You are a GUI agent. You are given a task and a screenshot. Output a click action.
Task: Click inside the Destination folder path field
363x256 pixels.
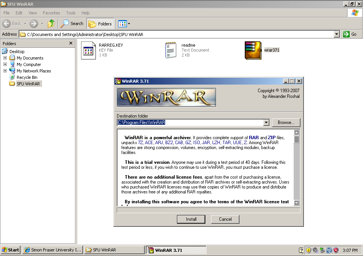coord(189,123)
